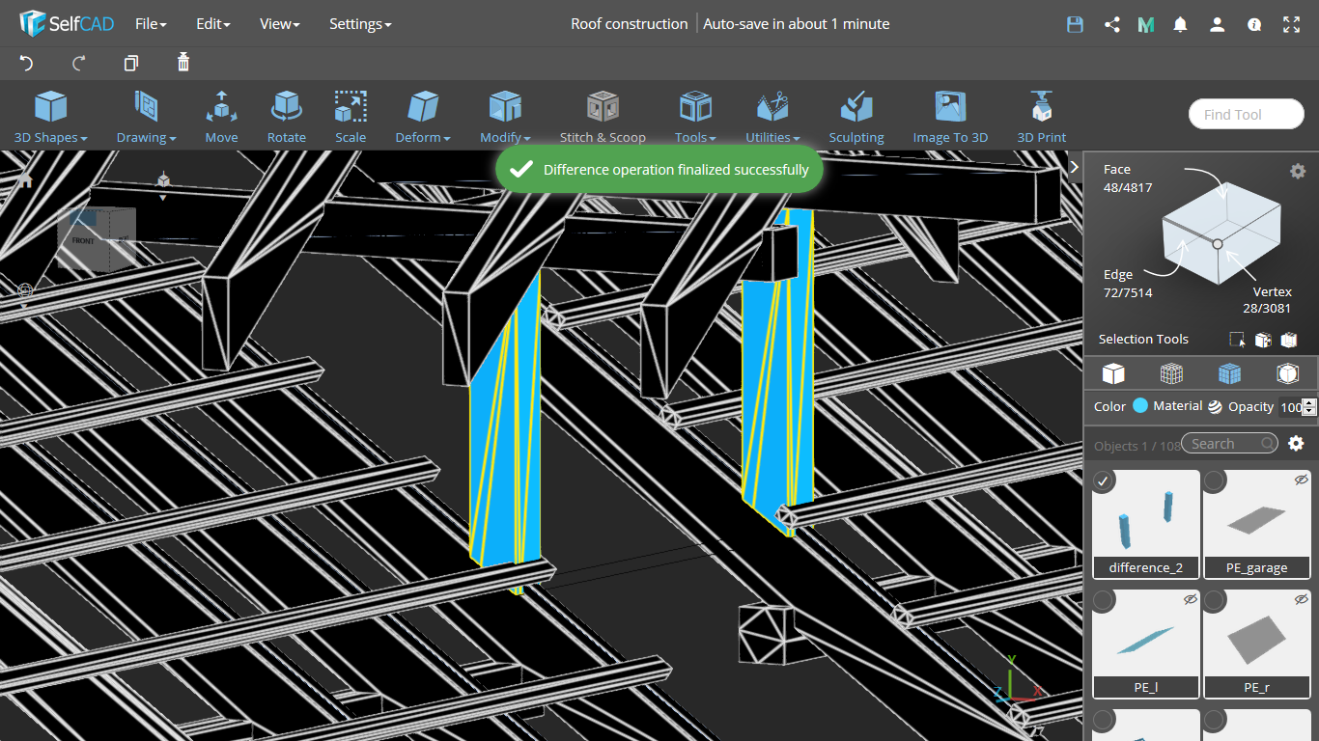1319x741 pixels.
Task: Uncheck the difference_2 object selection circle
Action: [1103, 480]
